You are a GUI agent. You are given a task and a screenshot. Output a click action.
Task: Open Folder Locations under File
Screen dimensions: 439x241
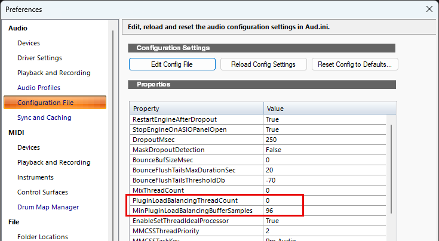tap(42, 237)
